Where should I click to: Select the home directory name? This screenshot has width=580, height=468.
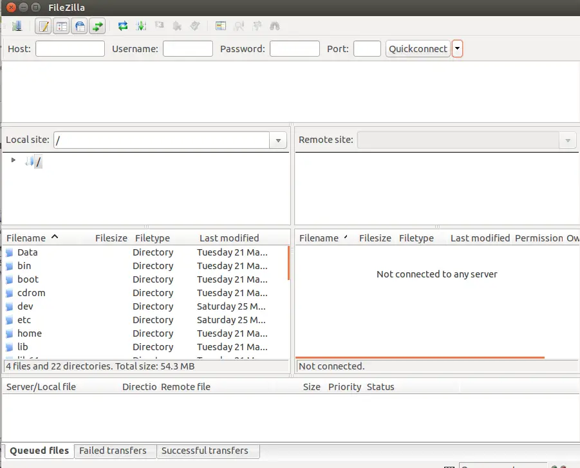click(30, 333)
